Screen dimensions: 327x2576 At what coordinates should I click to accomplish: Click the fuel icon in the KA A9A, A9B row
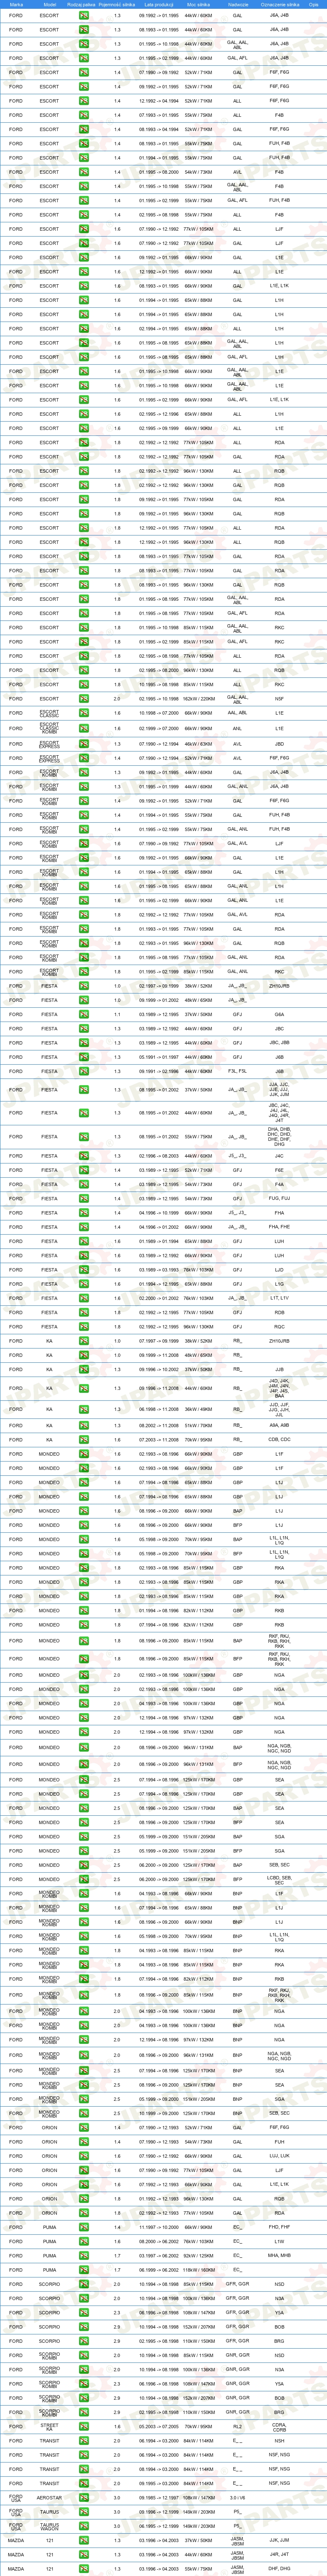pyautogui.click(x=84, y=1425)
